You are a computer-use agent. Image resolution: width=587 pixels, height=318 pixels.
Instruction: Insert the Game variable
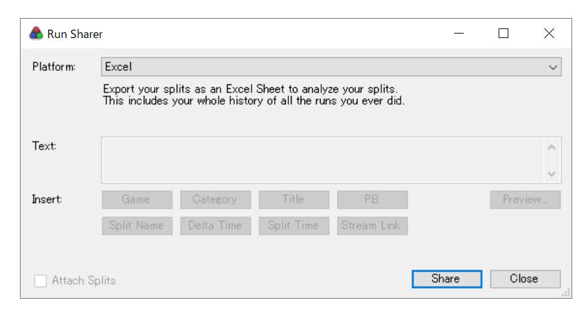pyautogui.click(x=137, y=200)
